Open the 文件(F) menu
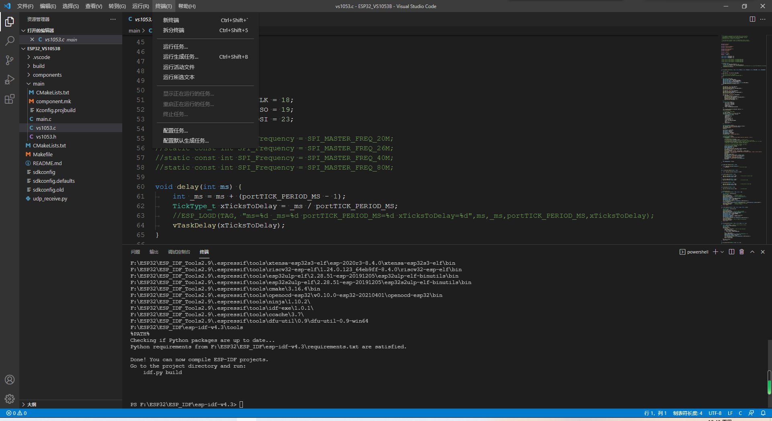772x421 pixels. [x=25, y=6]
